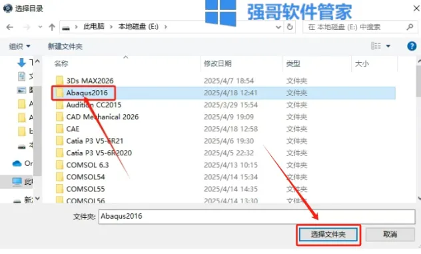Click folder icon of Audition CC2015
Viewport: 421px width, 254px height.
pyautogui.click(x=59, y=105)
